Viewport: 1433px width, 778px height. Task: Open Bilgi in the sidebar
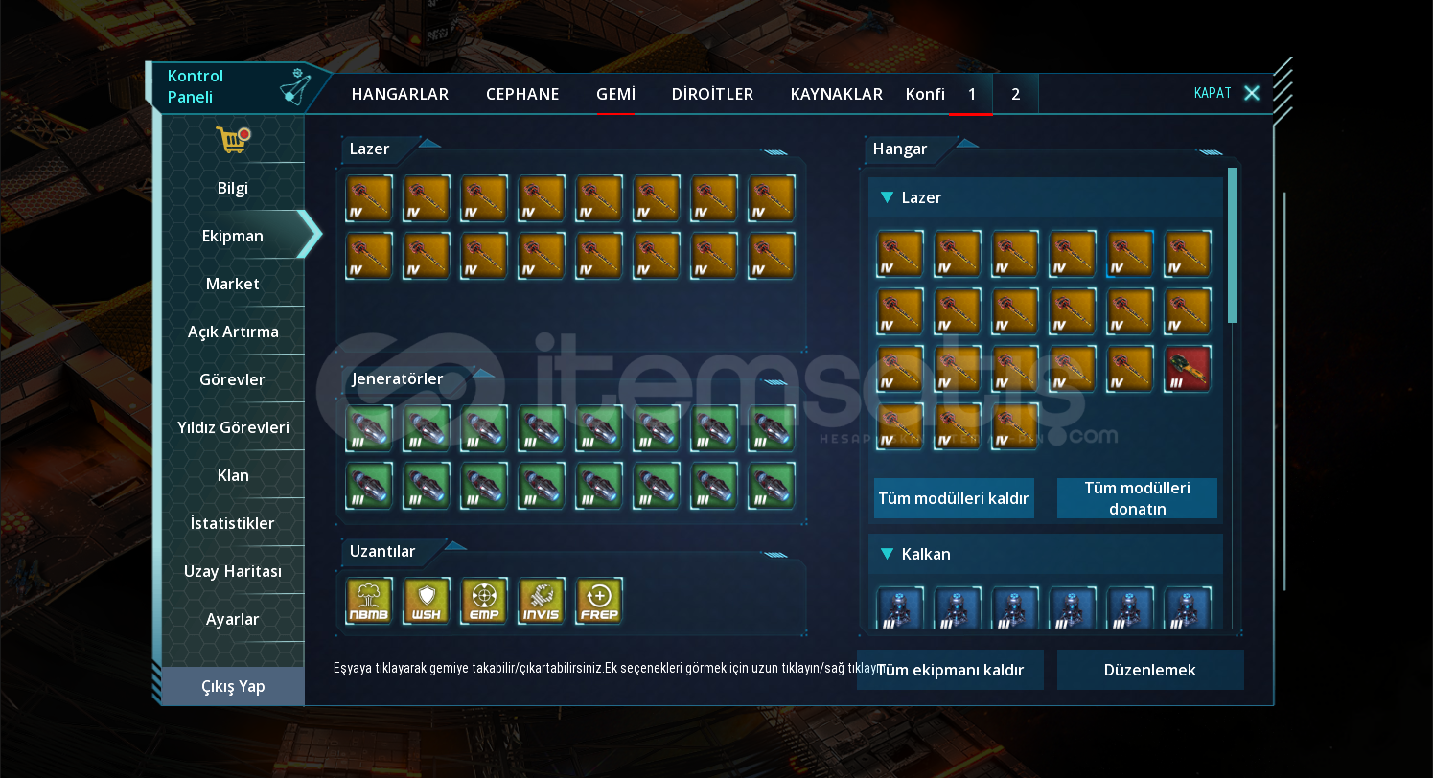click(233, 188)
